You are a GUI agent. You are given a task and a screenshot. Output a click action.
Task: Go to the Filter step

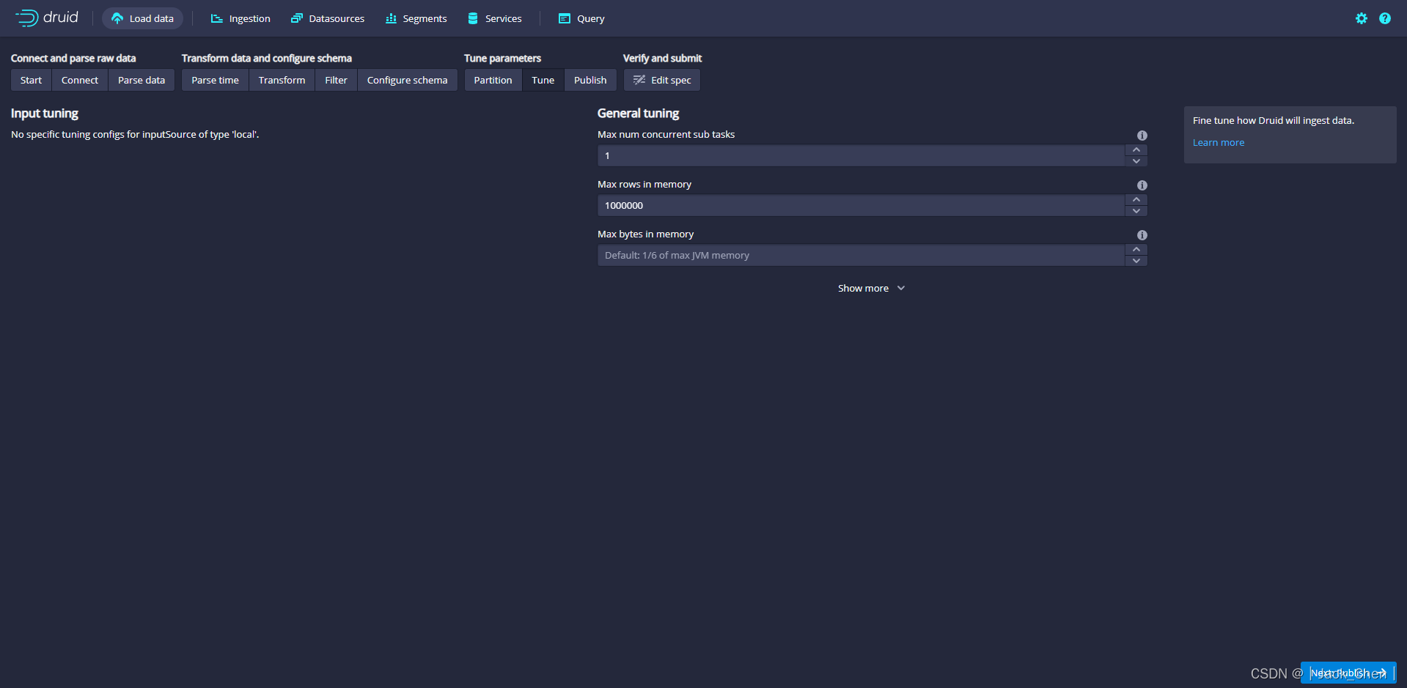point(336,80)
